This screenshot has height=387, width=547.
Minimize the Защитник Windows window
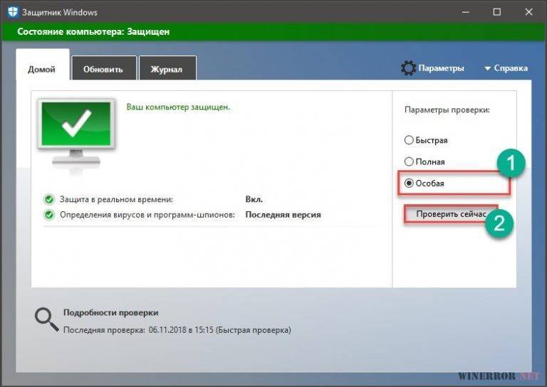[x=465, y=12]
